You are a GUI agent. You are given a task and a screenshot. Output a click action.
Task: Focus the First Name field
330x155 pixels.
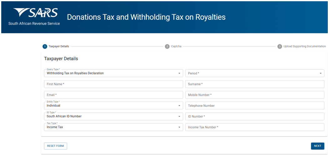[x=114, y=84]
